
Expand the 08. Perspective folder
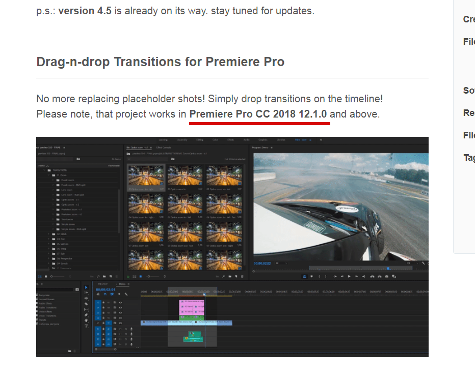49,258
